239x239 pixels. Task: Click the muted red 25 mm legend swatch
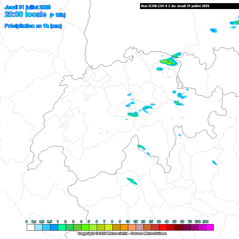click(155, 227)
